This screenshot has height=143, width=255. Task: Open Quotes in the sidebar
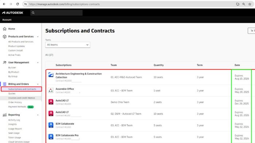tap(12, 93)
